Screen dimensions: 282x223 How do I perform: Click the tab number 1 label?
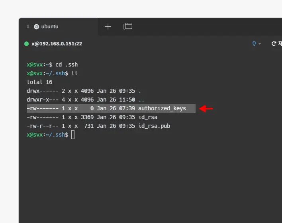(x=28, y=27)
